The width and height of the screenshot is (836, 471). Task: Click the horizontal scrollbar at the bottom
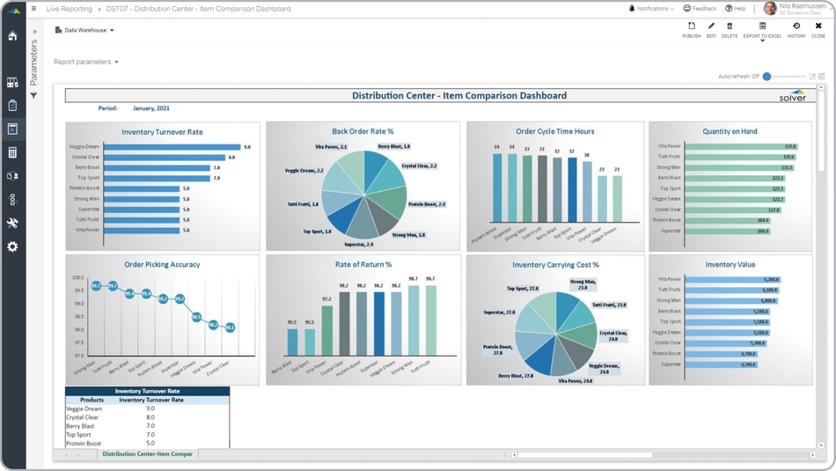[x=585, y=455]
